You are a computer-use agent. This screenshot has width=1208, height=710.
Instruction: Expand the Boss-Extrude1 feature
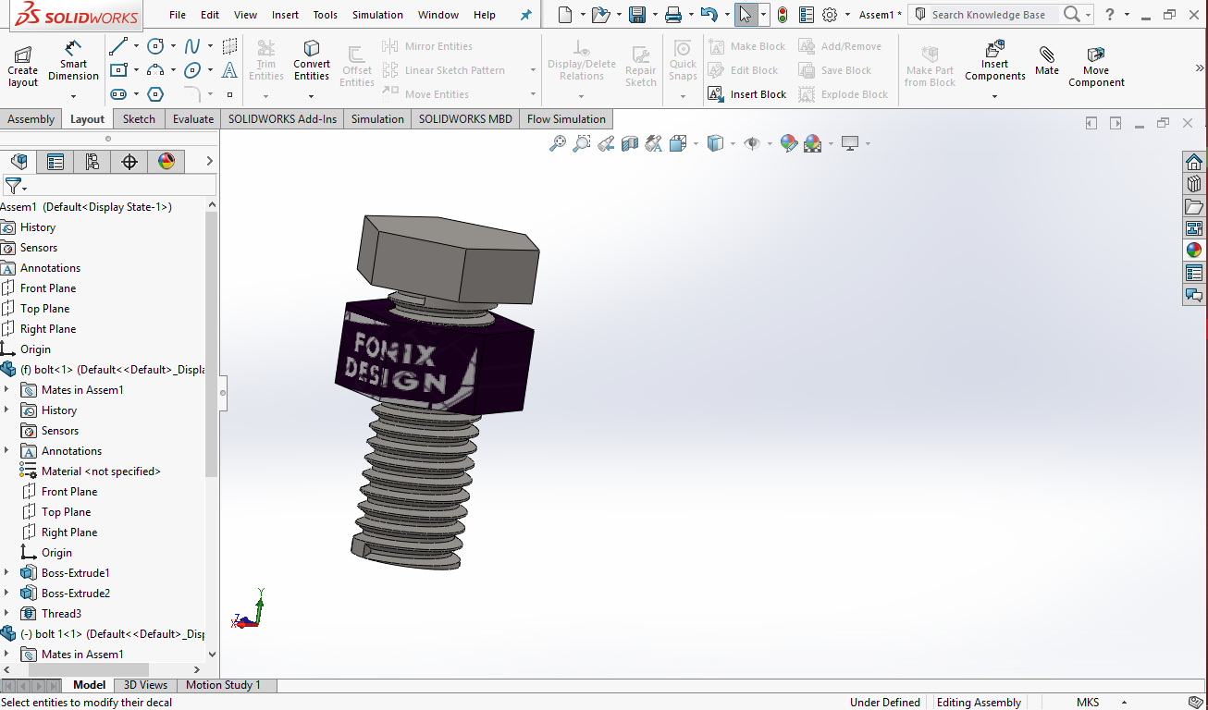click(x=6, y=573)
